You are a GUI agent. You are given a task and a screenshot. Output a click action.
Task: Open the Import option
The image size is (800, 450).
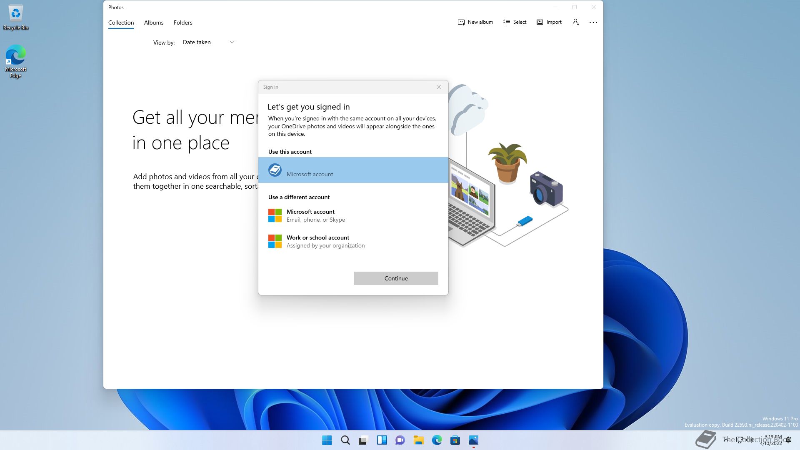pyautogui.click(x=549, y=22)
